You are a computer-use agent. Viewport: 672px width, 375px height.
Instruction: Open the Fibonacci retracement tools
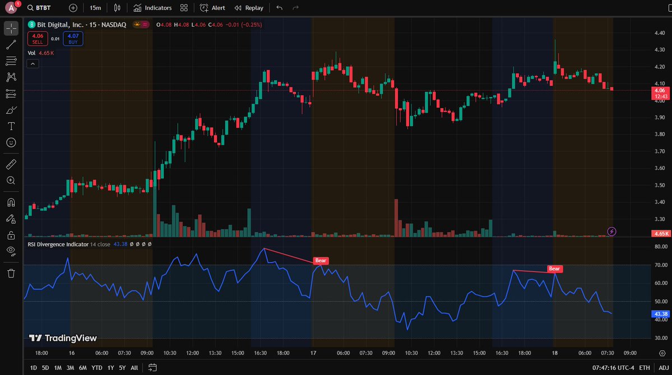pos(11,61)
